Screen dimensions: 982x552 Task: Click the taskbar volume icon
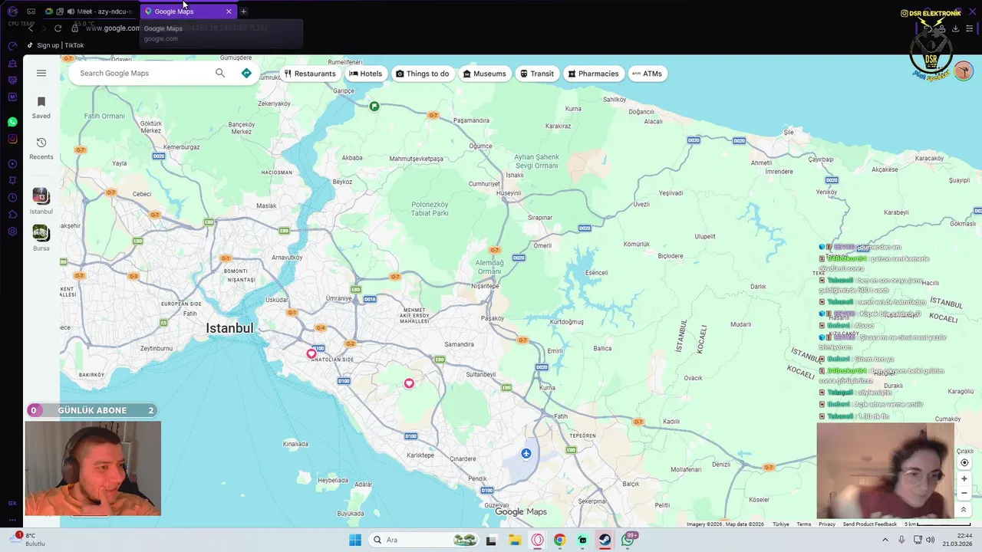tap(930, 540)
